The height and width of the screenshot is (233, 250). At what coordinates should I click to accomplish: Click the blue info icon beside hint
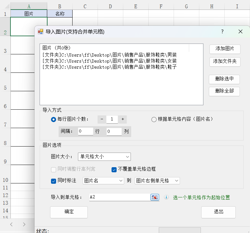click(x=166, y=197)
